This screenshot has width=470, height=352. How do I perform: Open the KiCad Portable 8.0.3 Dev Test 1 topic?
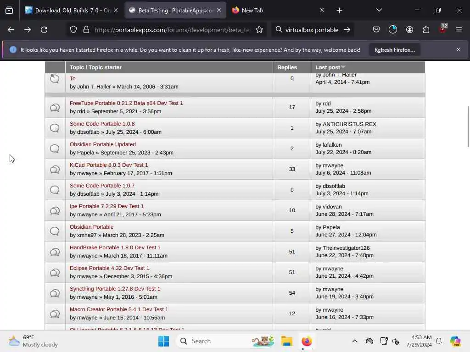(x=109, y=165)
